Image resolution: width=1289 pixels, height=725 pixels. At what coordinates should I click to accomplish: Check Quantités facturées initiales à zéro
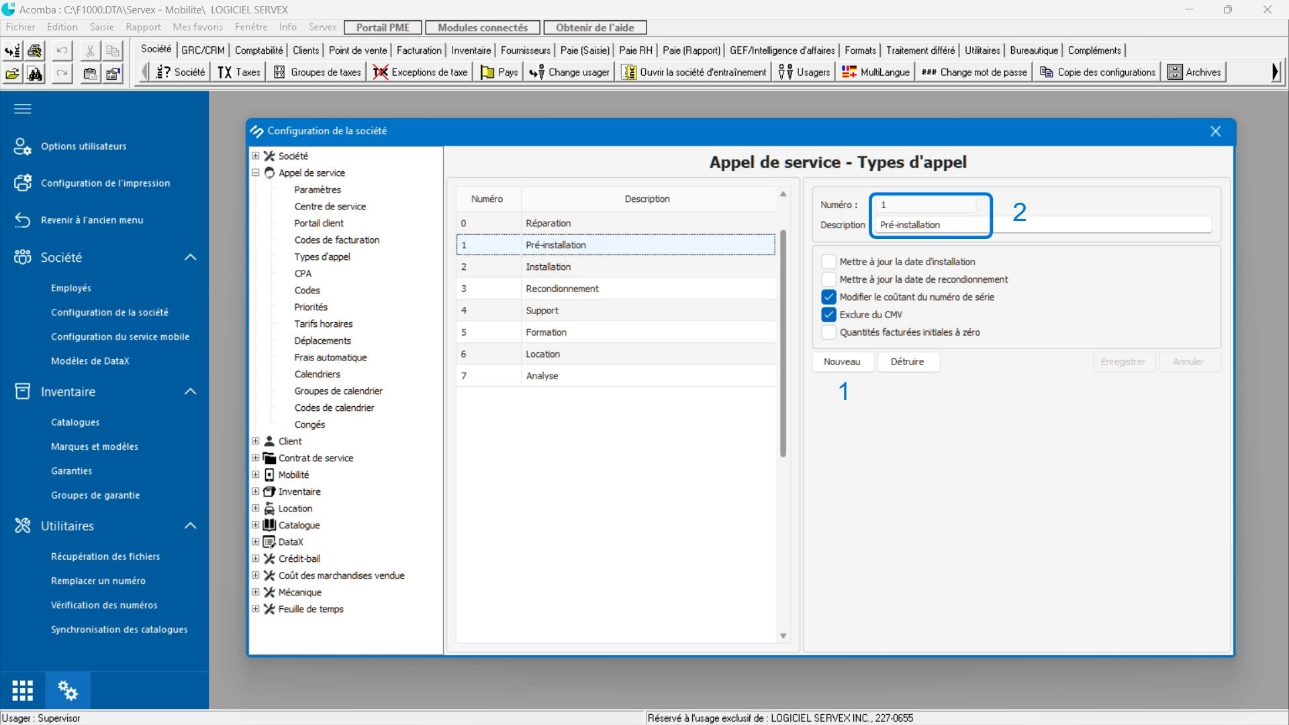pos(829,332)
